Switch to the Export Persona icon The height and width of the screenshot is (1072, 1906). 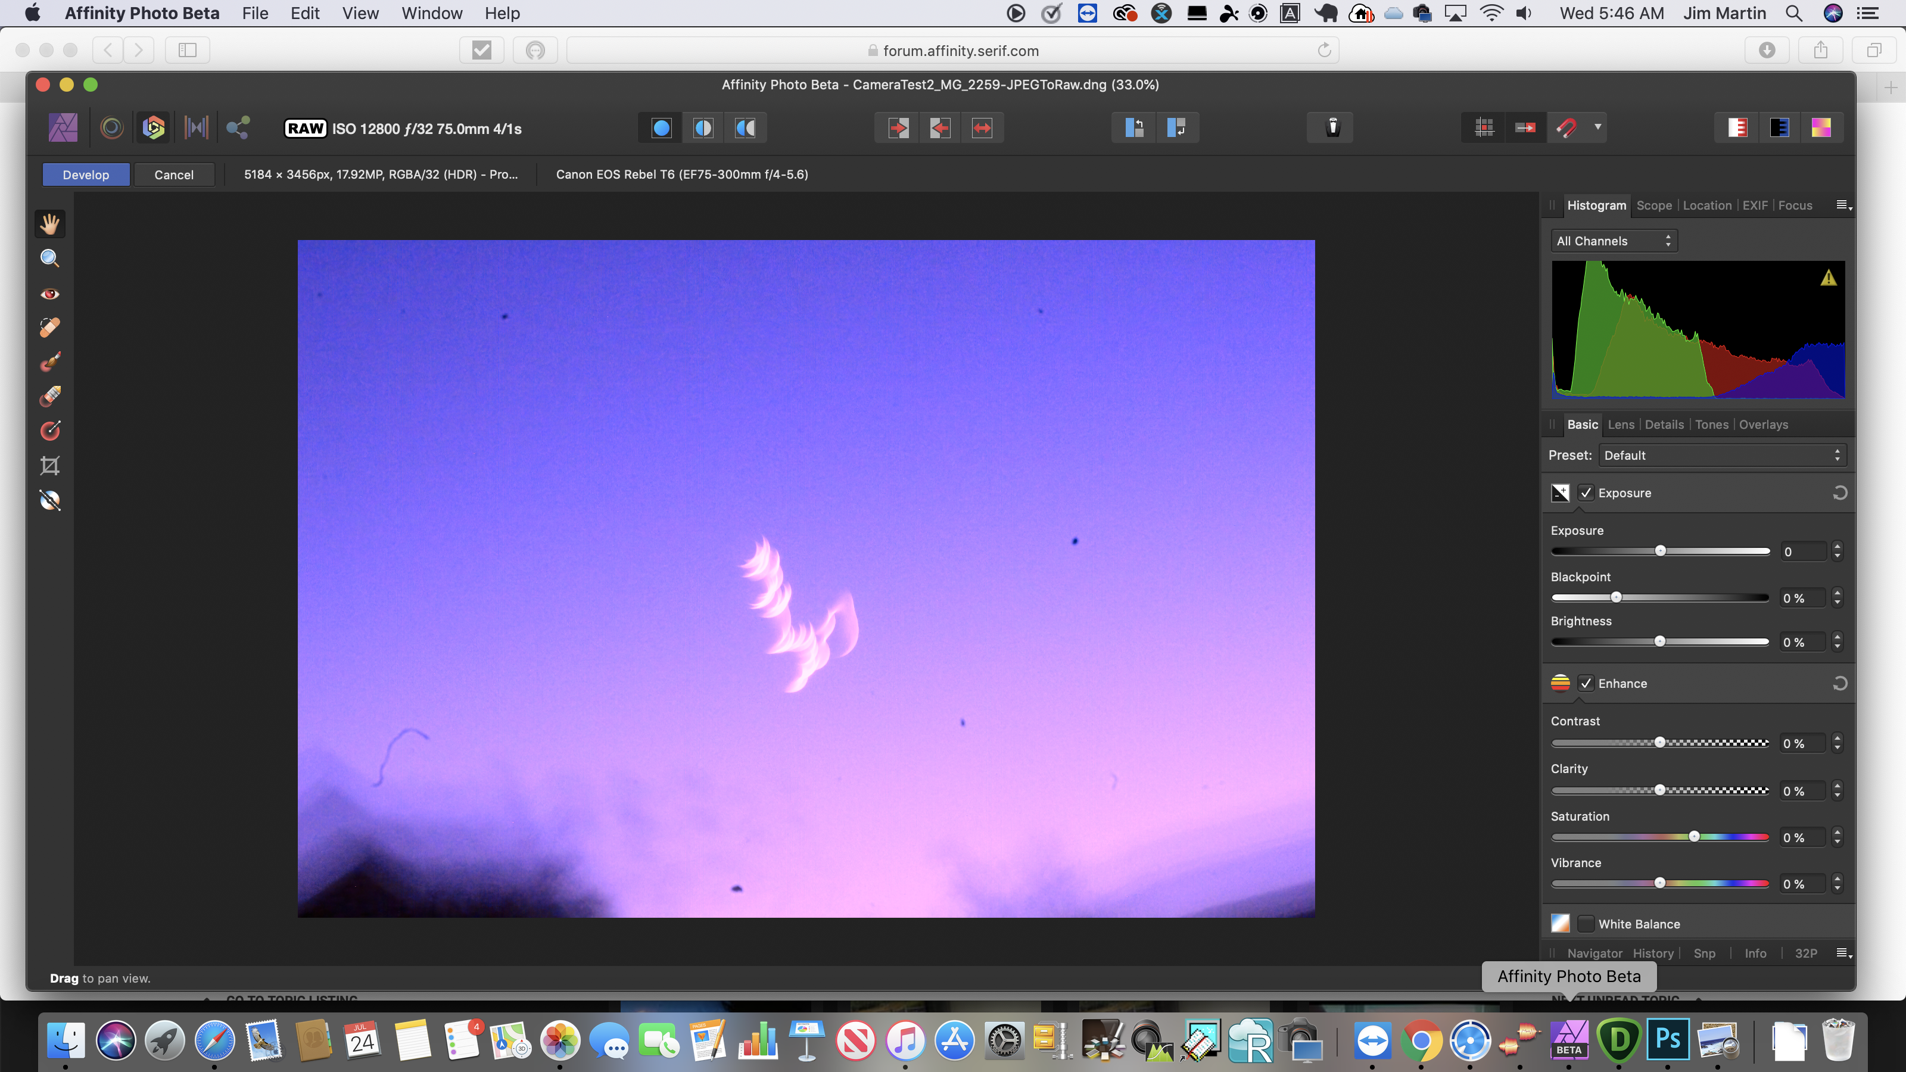[x=238, y=128]
